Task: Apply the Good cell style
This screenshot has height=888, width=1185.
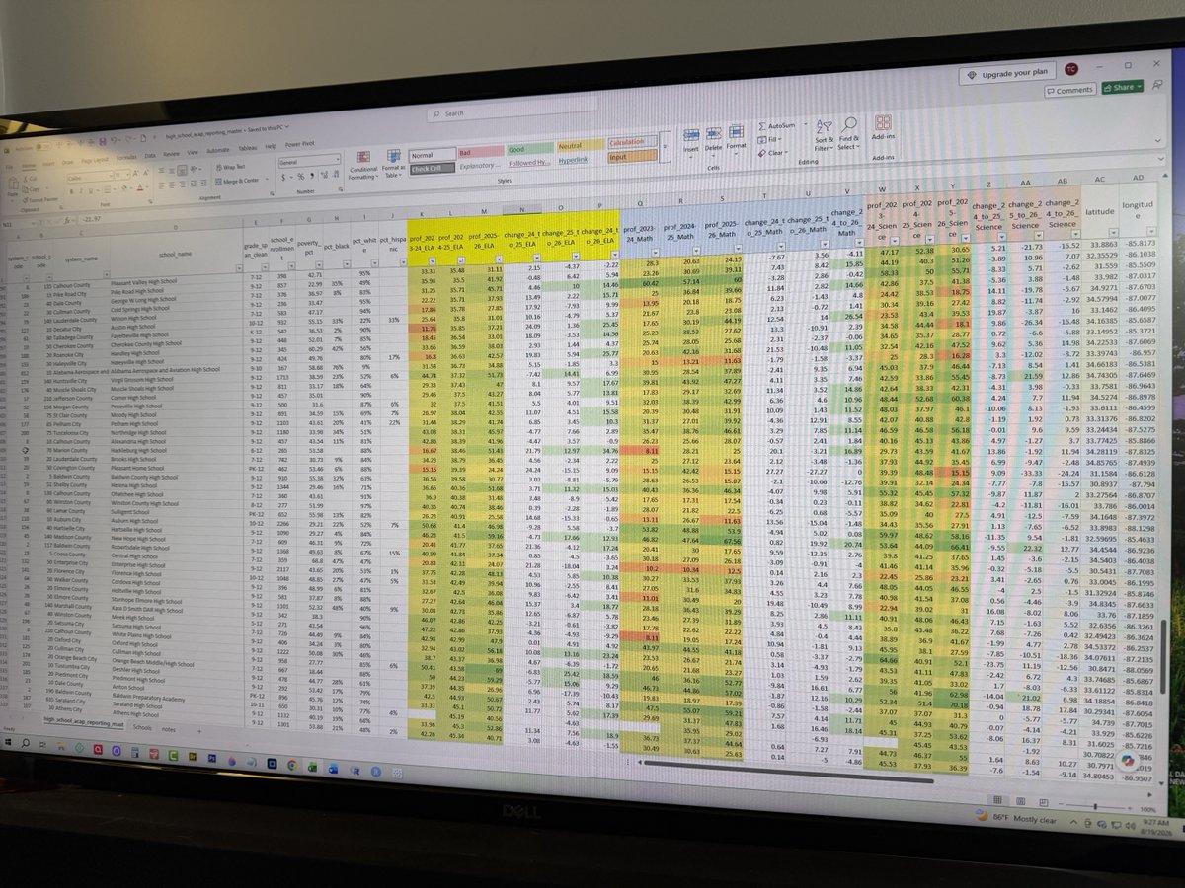Action: tap(530, 149)
